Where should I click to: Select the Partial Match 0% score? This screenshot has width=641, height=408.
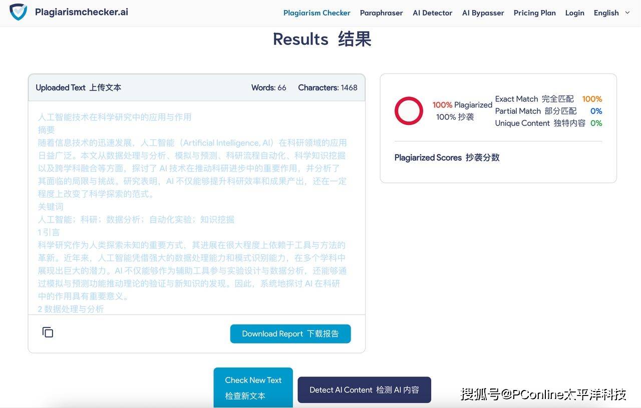click(x=595, y=111)
